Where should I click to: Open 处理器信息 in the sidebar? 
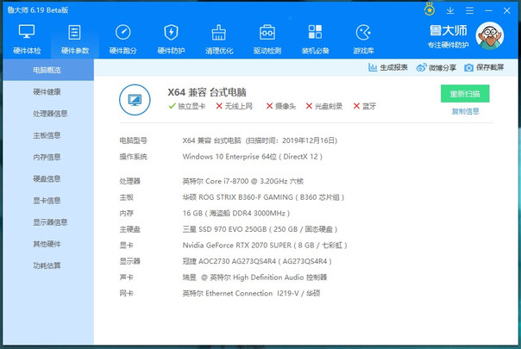point(48,114)
